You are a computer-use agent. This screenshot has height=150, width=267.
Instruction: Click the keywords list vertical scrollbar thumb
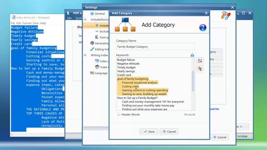click(193, 81)
